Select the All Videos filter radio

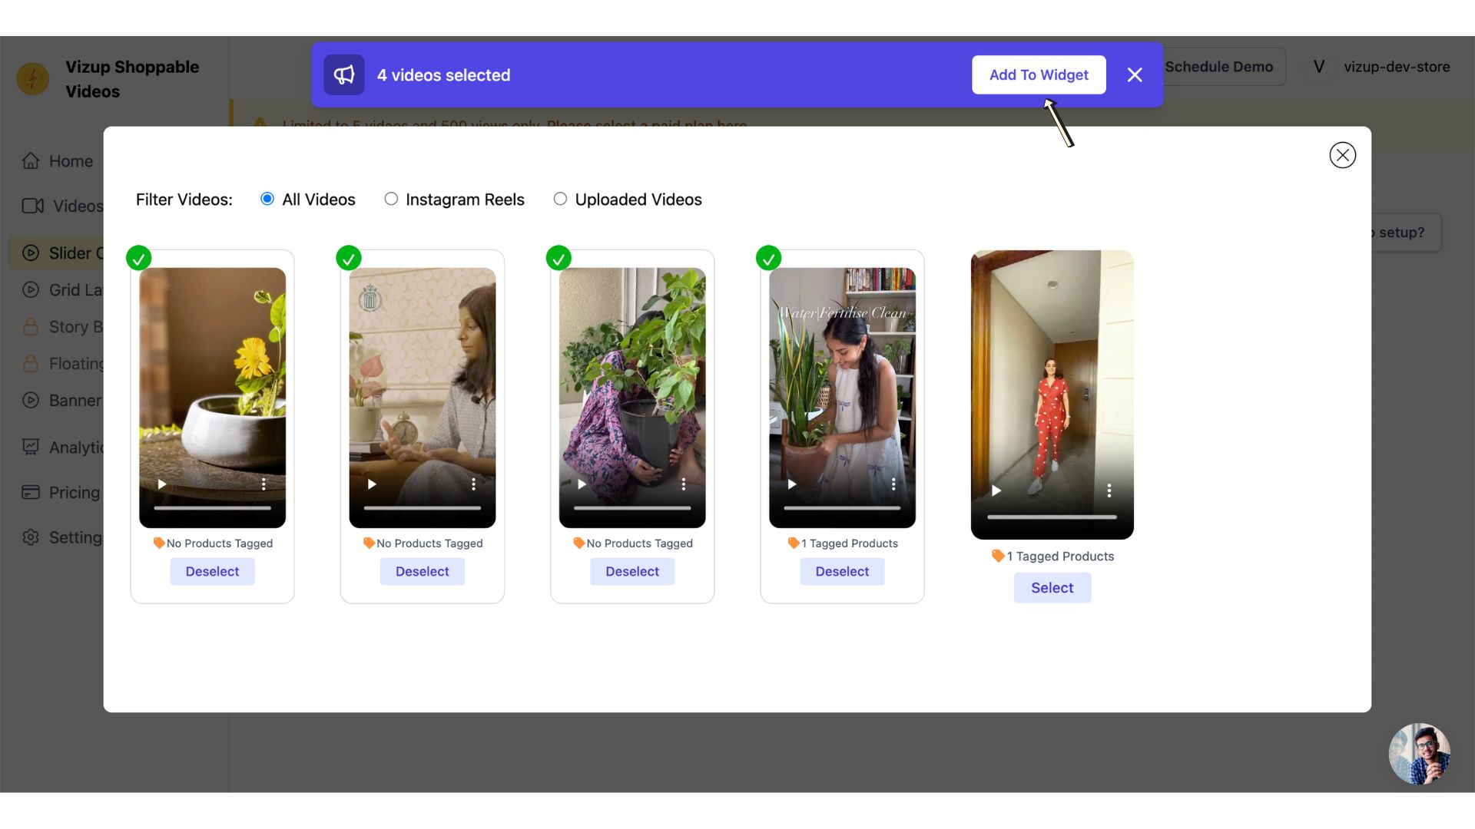pos(267,199)
